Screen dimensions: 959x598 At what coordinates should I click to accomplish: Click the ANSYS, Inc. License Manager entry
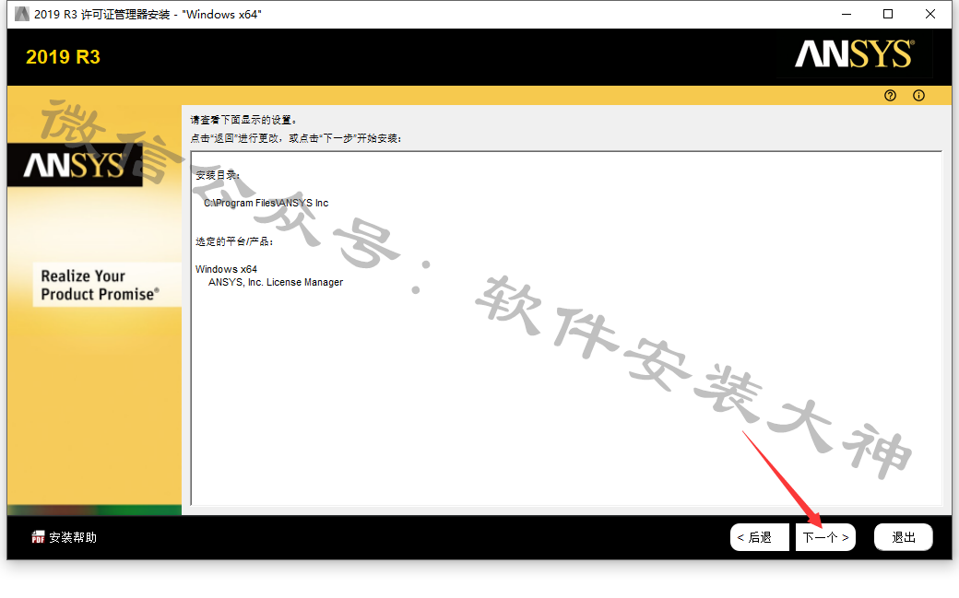[x=276, y=283]
